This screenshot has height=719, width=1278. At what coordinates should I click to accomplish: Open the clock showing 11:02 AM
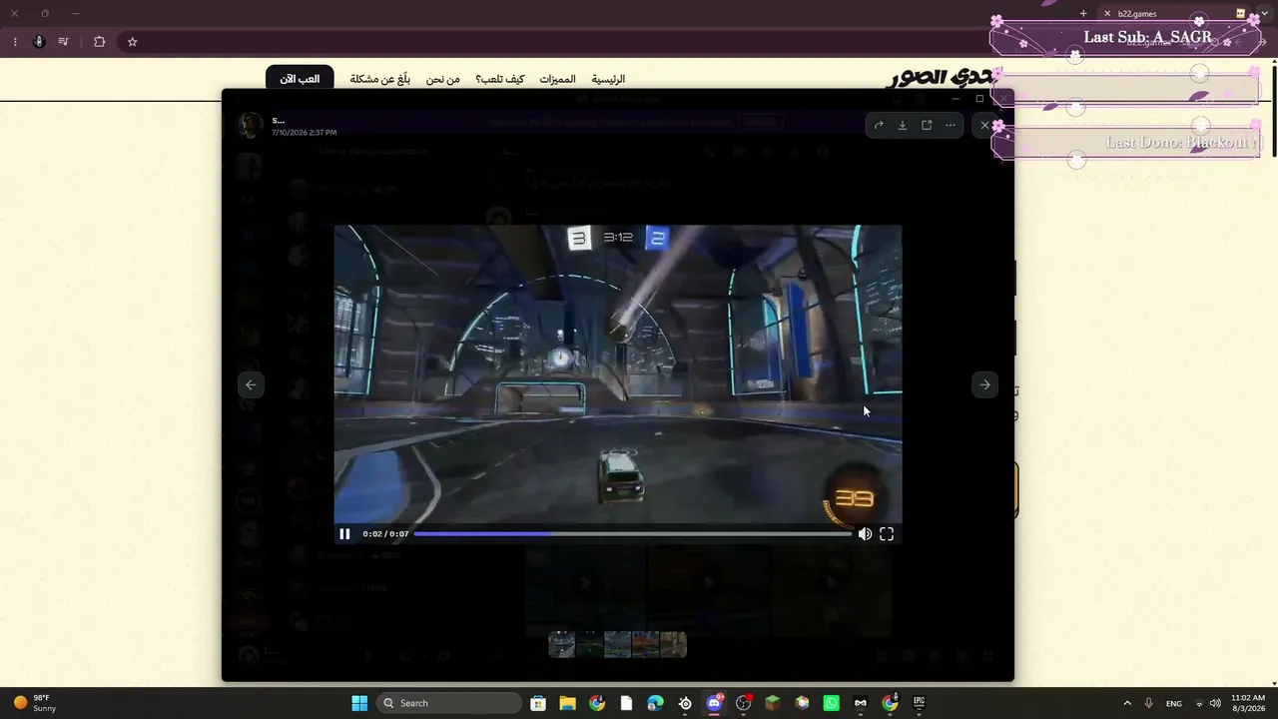click(x=1248, y=703)
